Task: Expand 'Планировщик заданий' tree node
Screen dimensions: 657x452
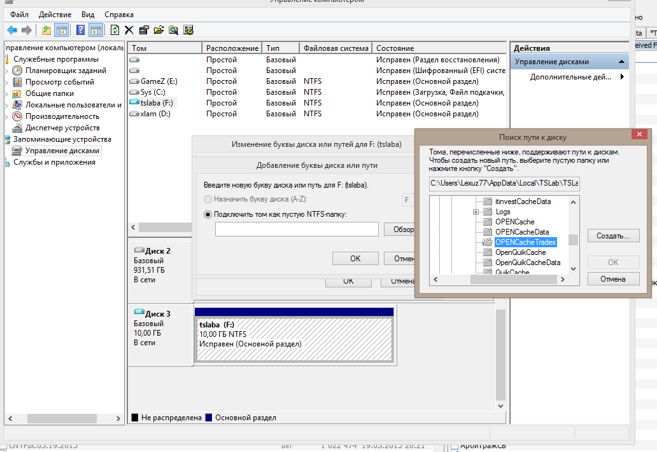Action: [7, 71]
